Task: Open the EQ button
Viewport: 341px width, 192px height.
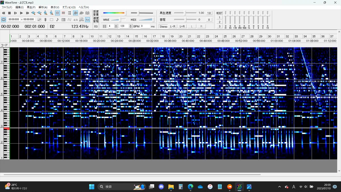Action: [96, 26]
